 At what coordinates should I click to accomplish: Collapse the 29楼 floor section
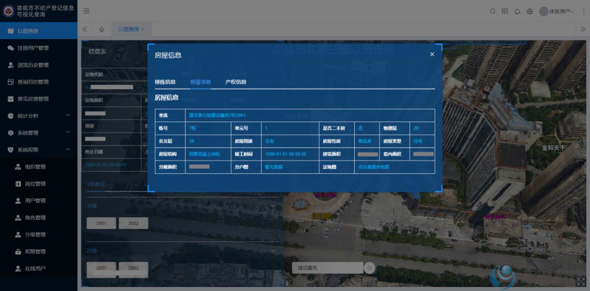[x=273, y=250]
